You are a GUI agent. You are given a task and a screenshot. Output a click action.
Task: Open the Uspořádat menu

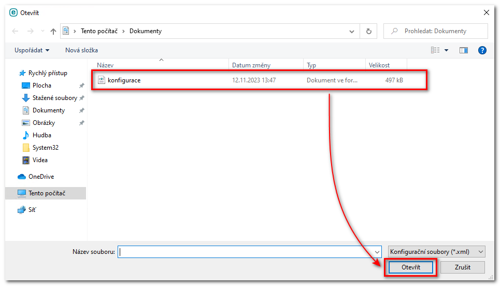[x=32, y=50]
